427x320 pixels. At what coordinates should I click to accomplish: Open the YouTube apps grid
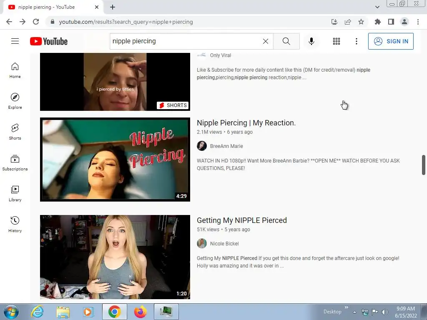tap(337, 41)
